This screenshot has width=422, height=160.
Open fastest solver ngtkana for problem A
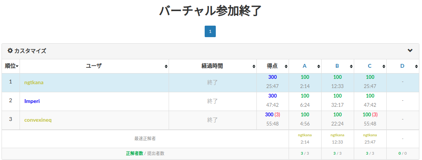pos(305,135)
